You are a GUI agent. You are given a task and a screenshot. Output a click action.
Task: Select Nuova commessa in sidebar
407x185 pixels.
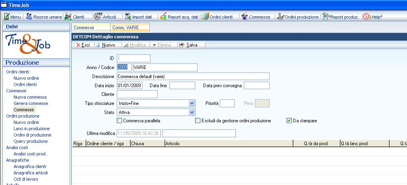[x=30, y=97]
